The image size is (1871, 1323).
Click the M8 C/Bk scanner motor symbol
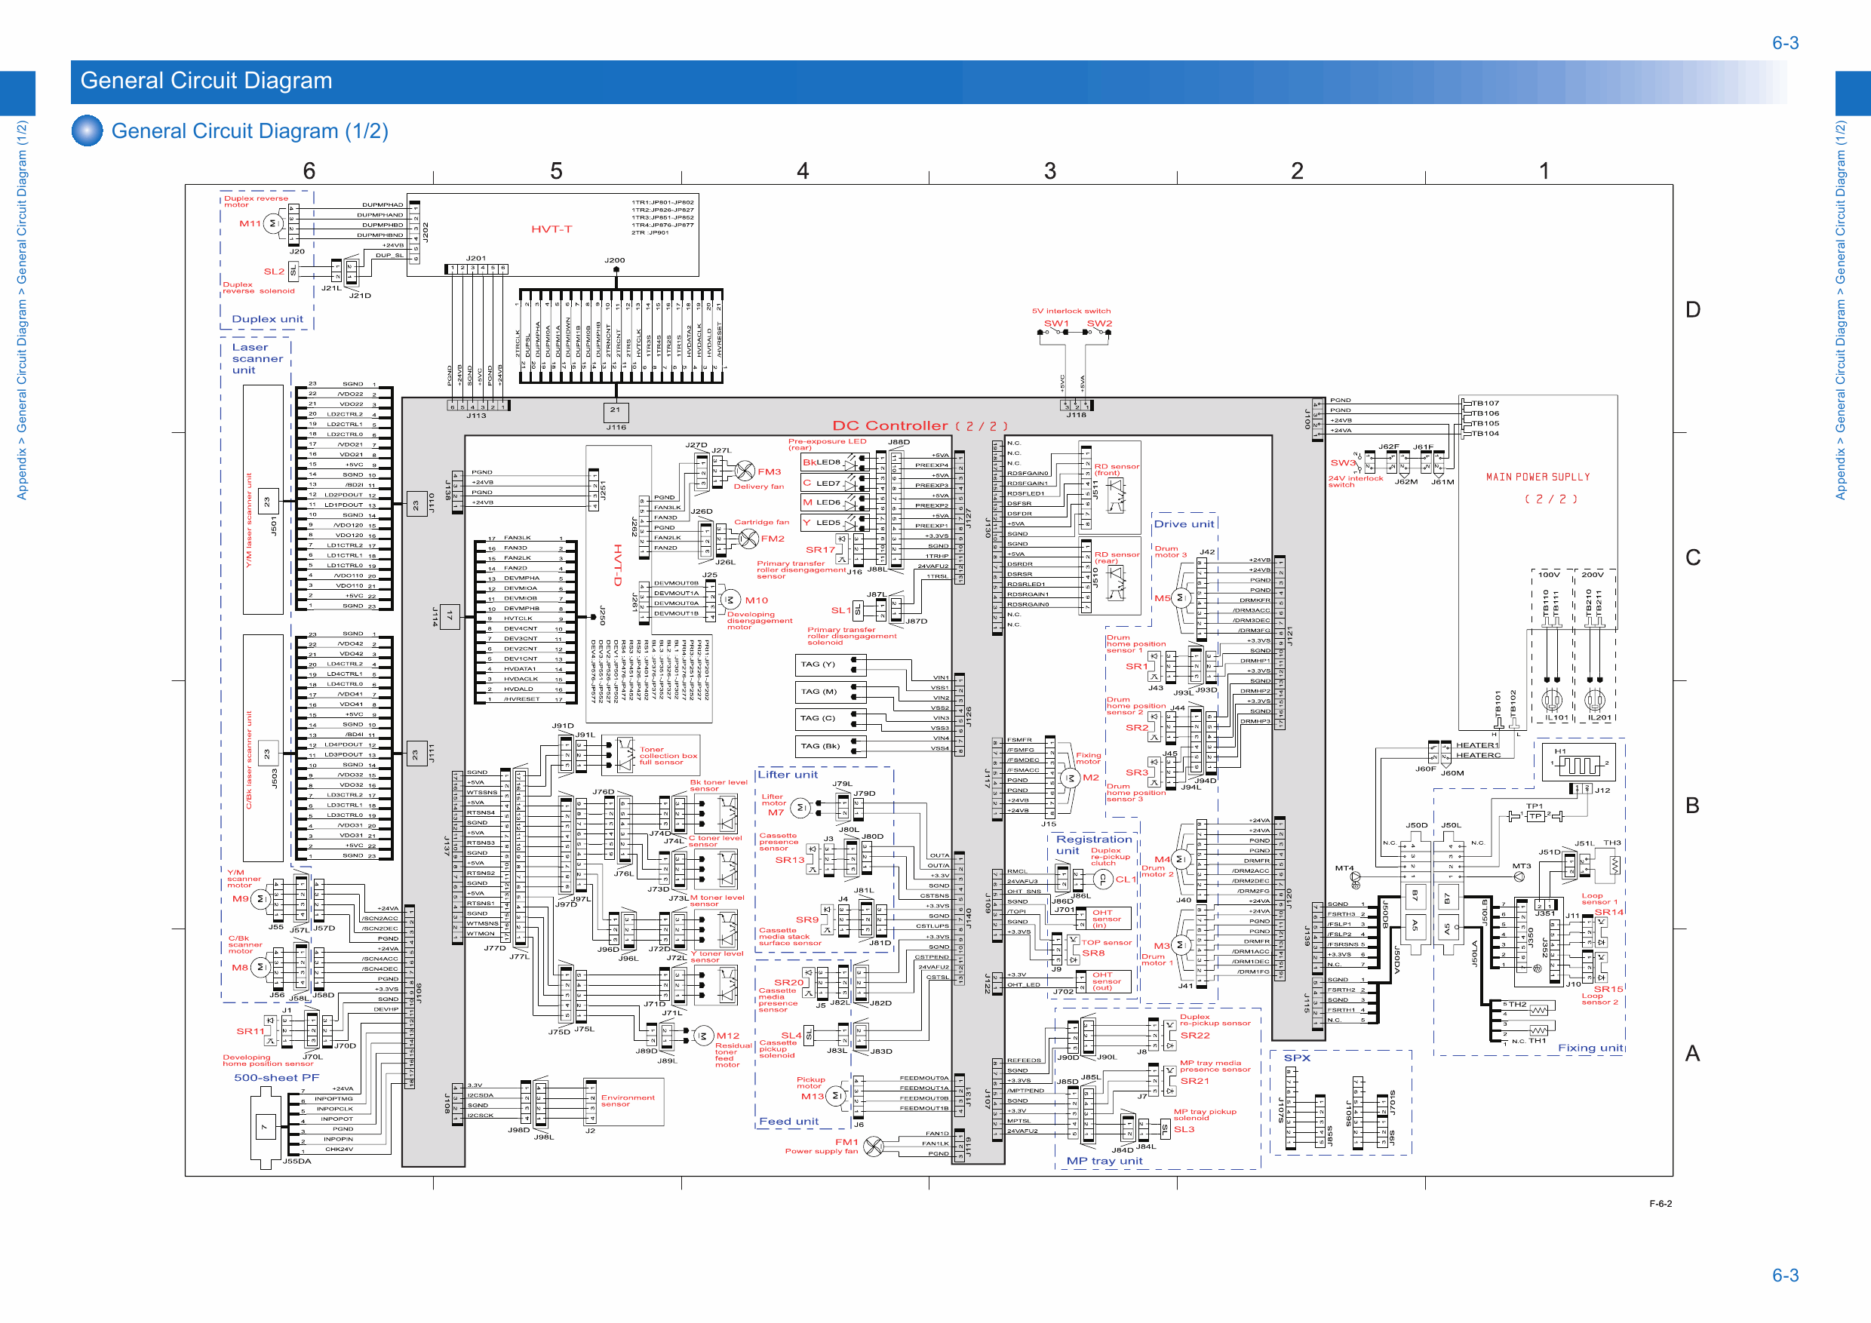(261, 968)
